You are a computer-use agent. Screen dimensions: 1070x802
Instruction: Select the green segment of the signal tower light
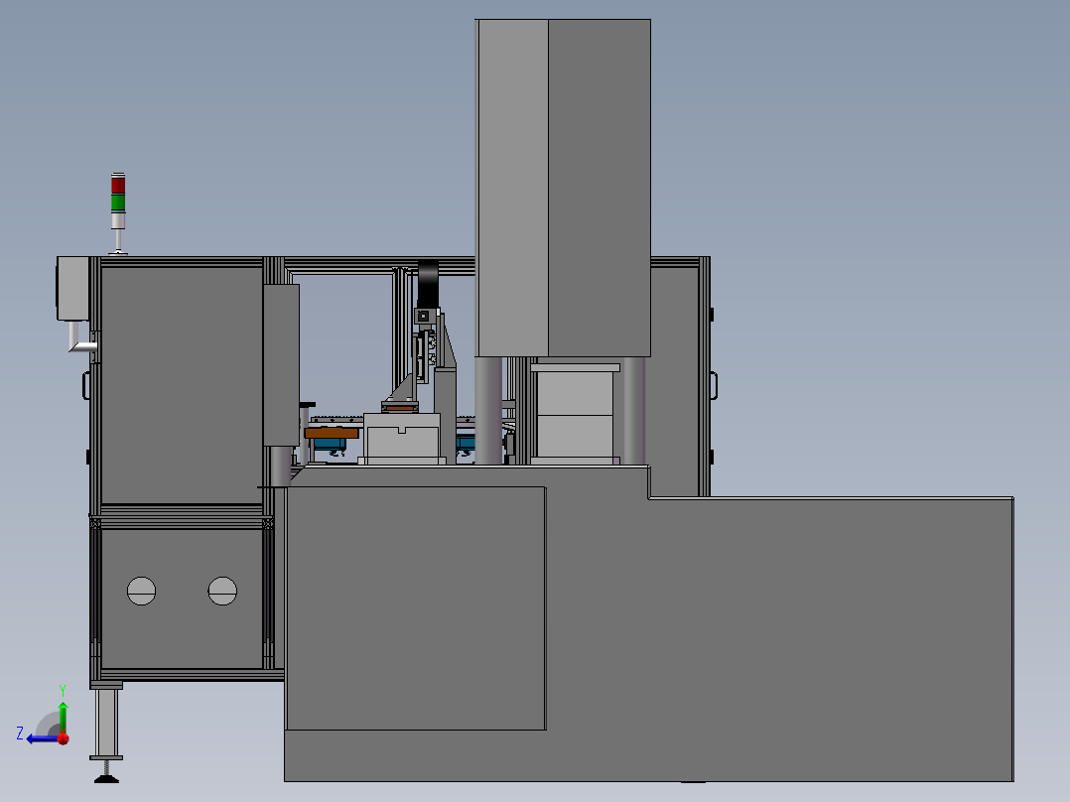[x=118, y=202]
